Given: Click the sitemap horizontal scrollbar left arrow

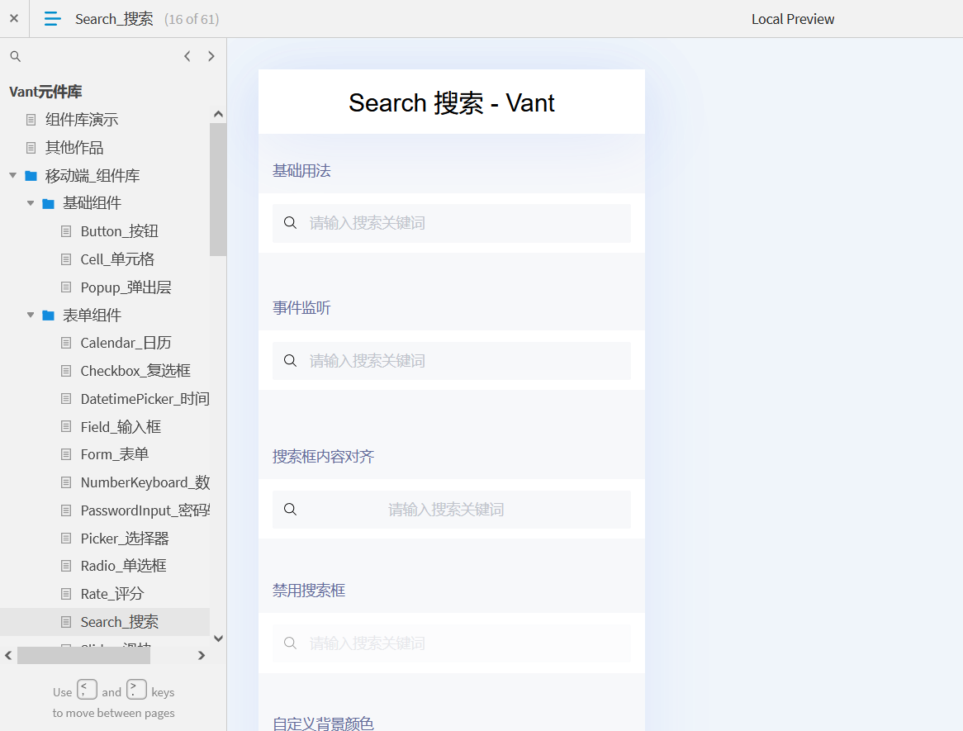Looking at the screenshot, I should [x=8, y=656].
